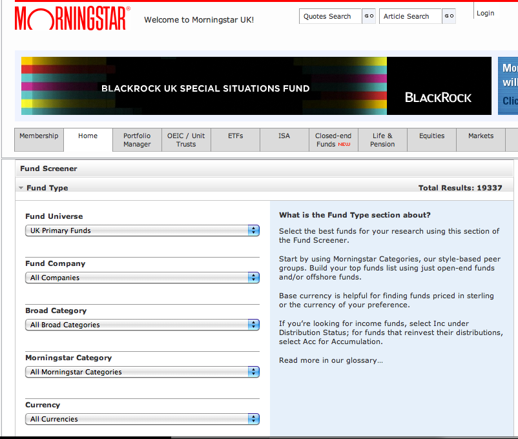Open the Fund Universe dropdown
This screenshot has width=518, height=439.
click(x=142, y=230)
